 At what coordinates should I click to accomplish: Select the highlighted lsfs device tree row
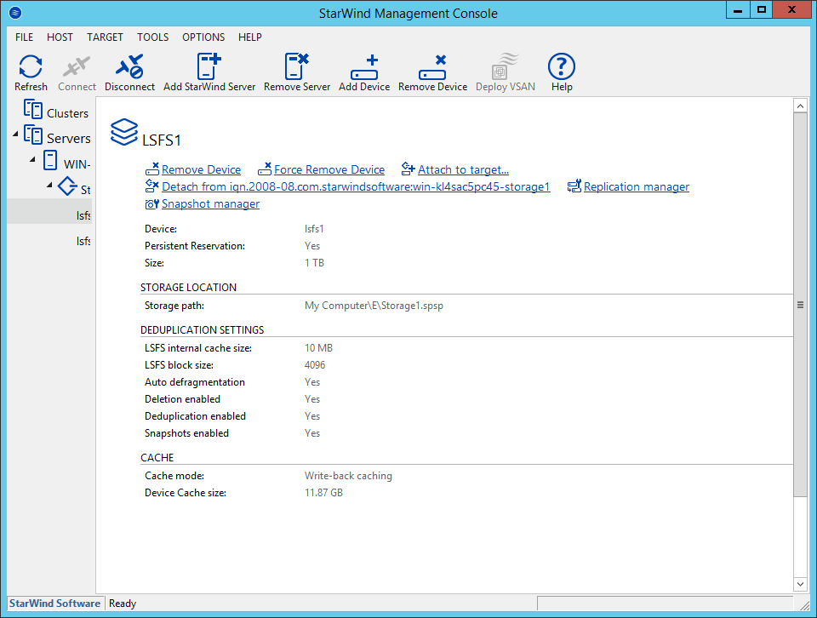coord(50,211)
